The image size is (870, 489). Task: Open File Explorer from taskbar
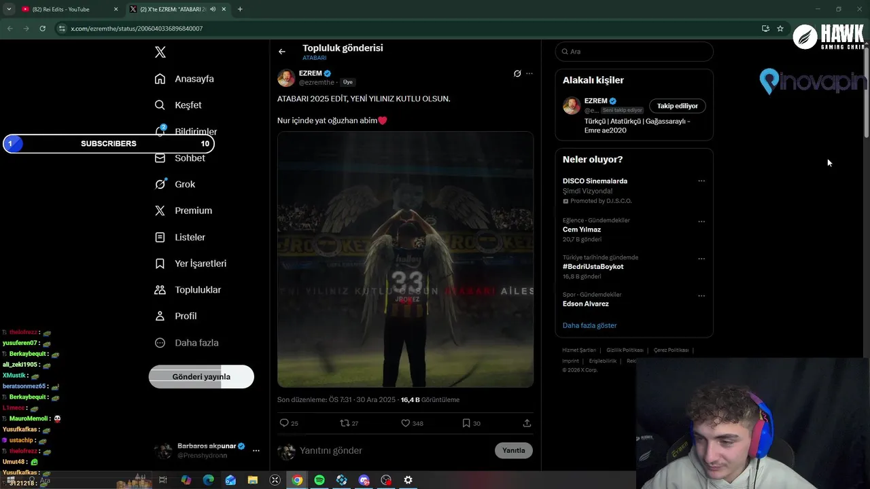[253, 480]
